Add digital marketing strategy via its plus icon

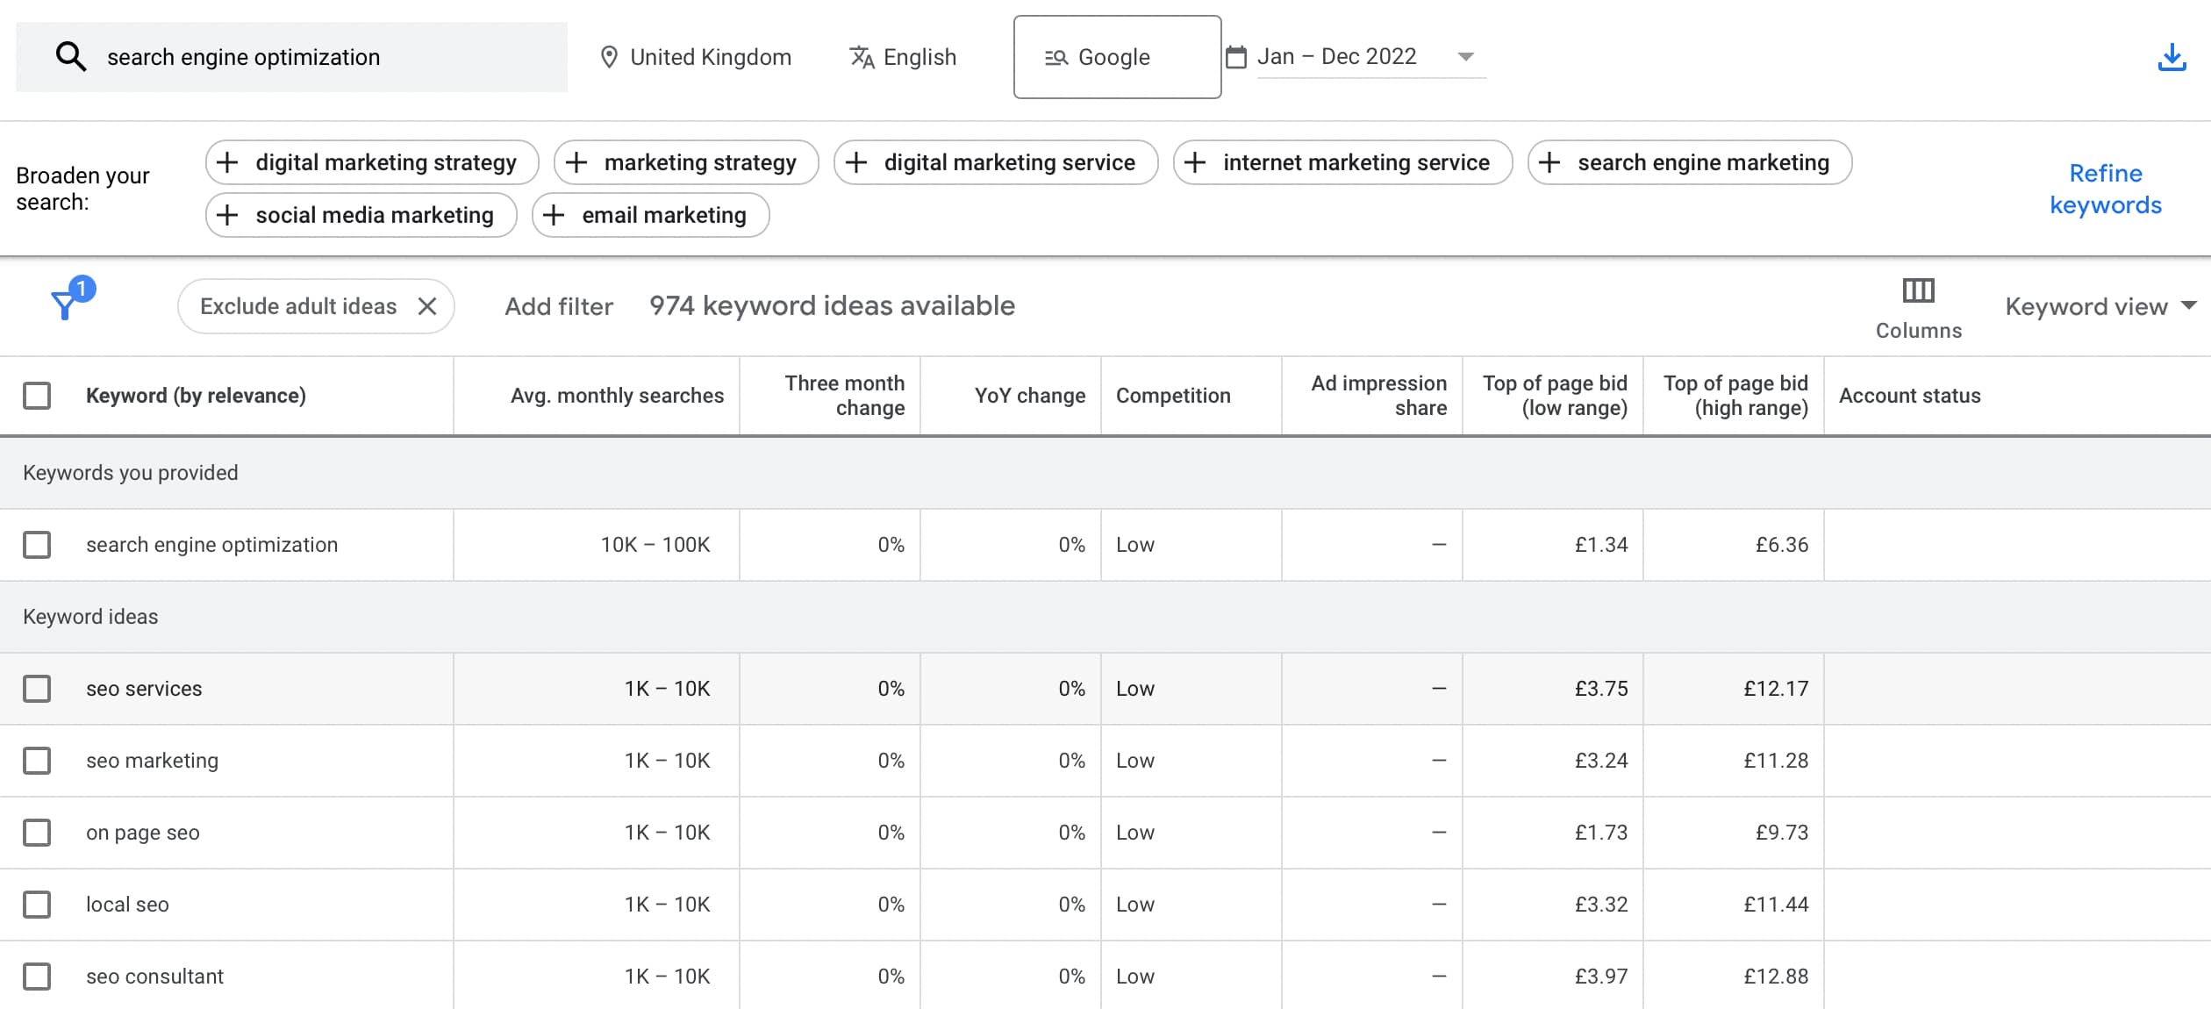pyautogui.click(x=227, y=162)
